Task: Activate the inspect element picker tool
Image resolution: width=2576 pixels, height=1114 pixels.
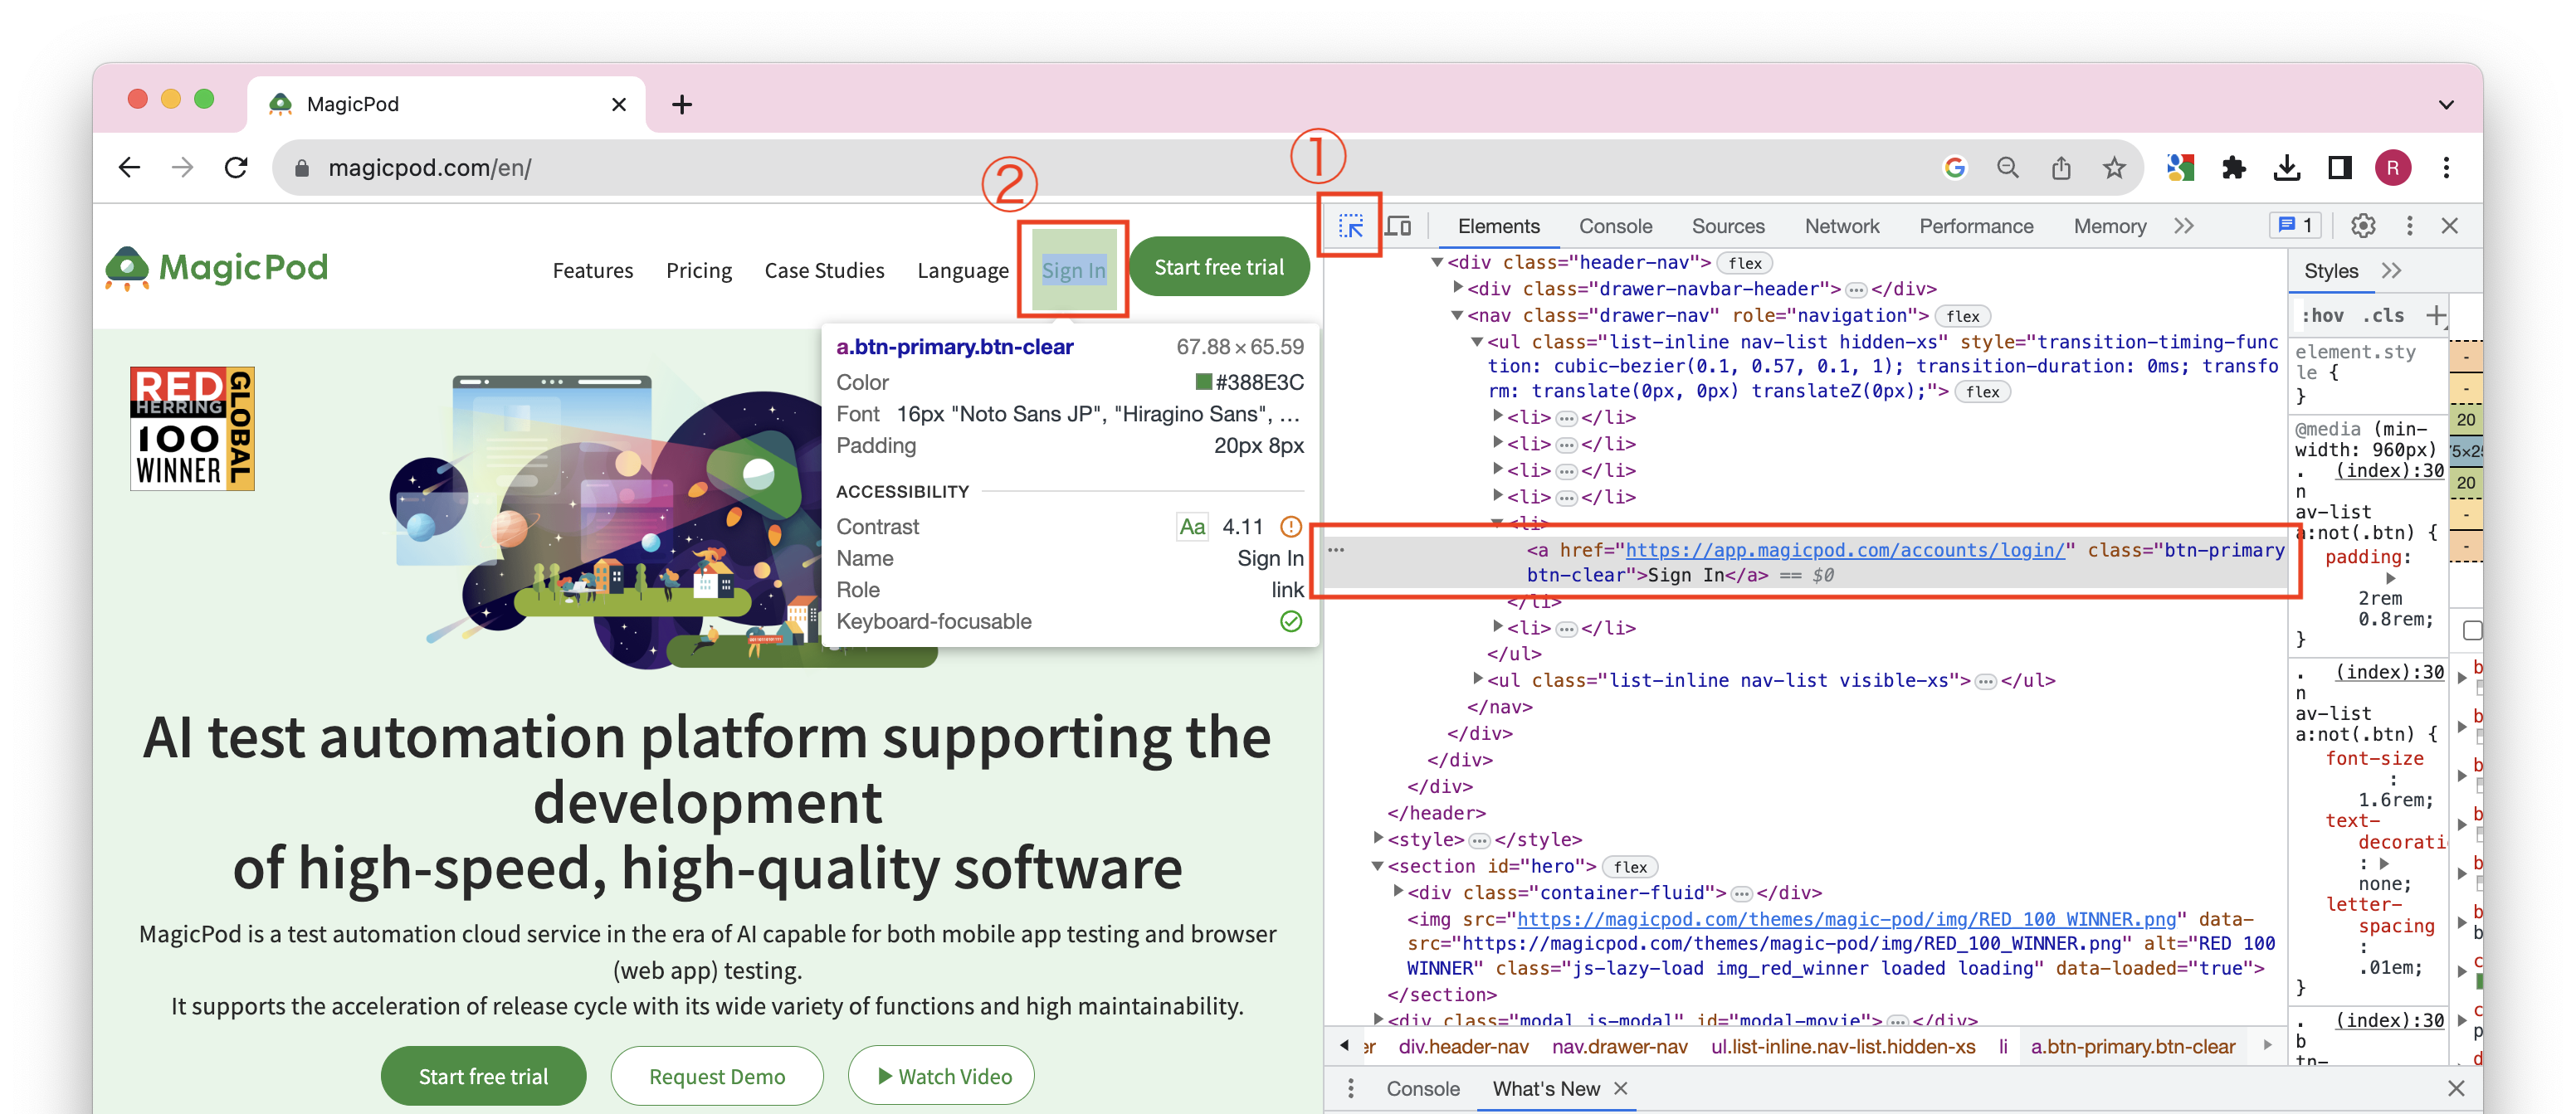Action: (x=1350, y=226)
